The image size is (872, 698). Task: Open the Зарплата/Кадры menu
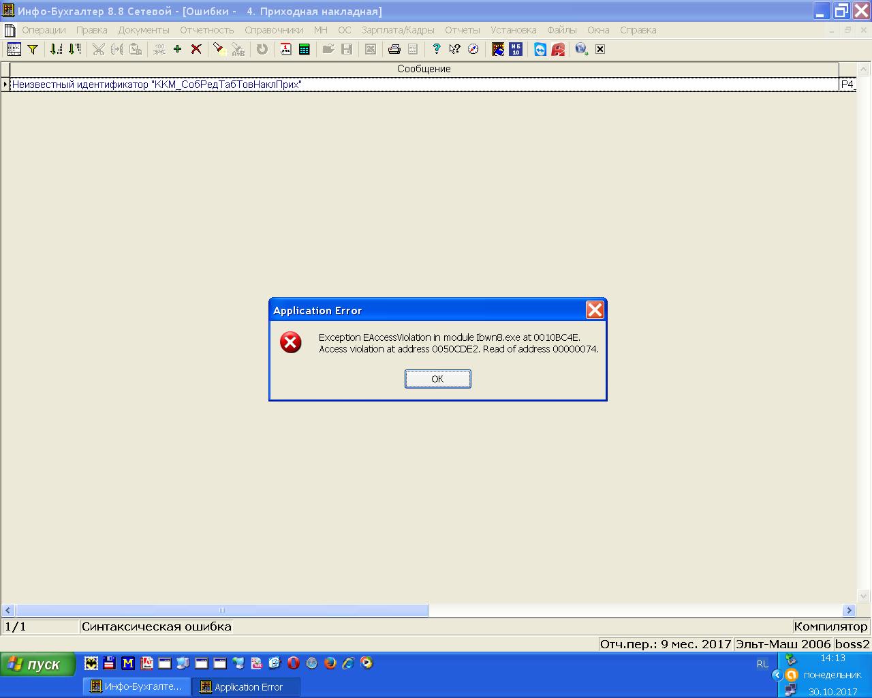coord(398,30)
